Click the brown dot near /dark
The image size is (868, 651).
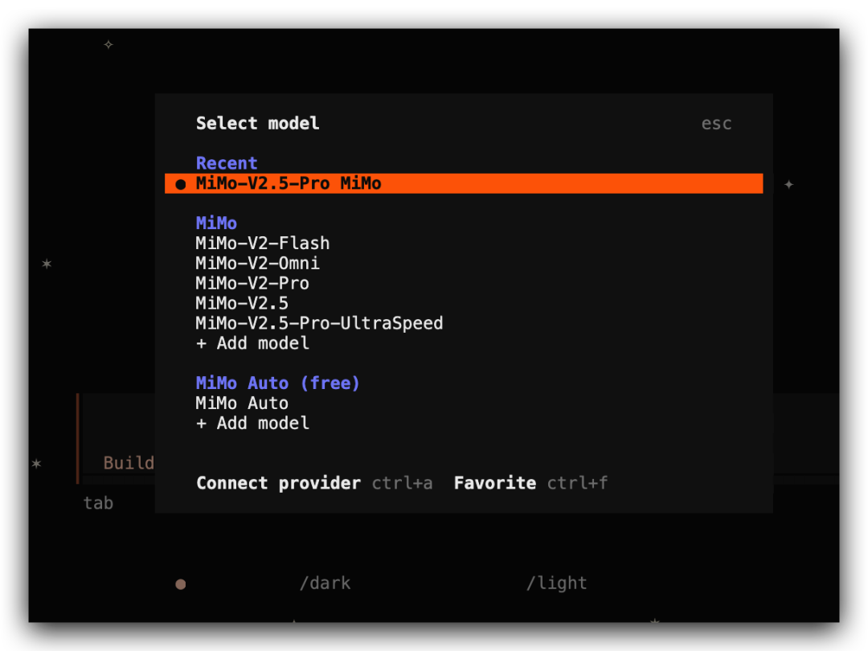(181, 584)
